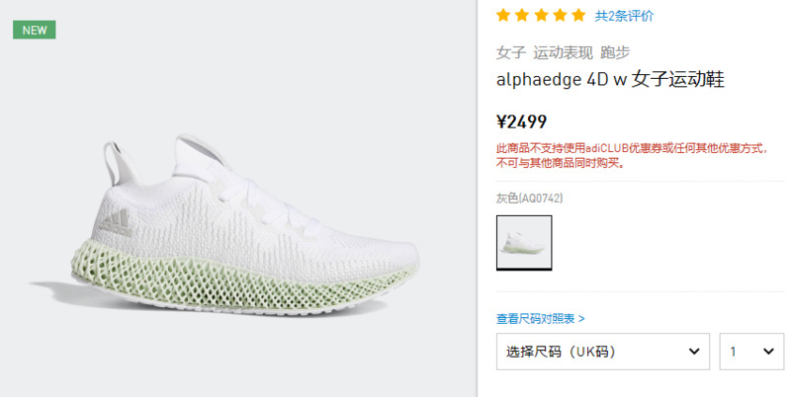This screenshot has height=397, width=791.
Task: Click the main shoe product image
Action: coord(224,224)
